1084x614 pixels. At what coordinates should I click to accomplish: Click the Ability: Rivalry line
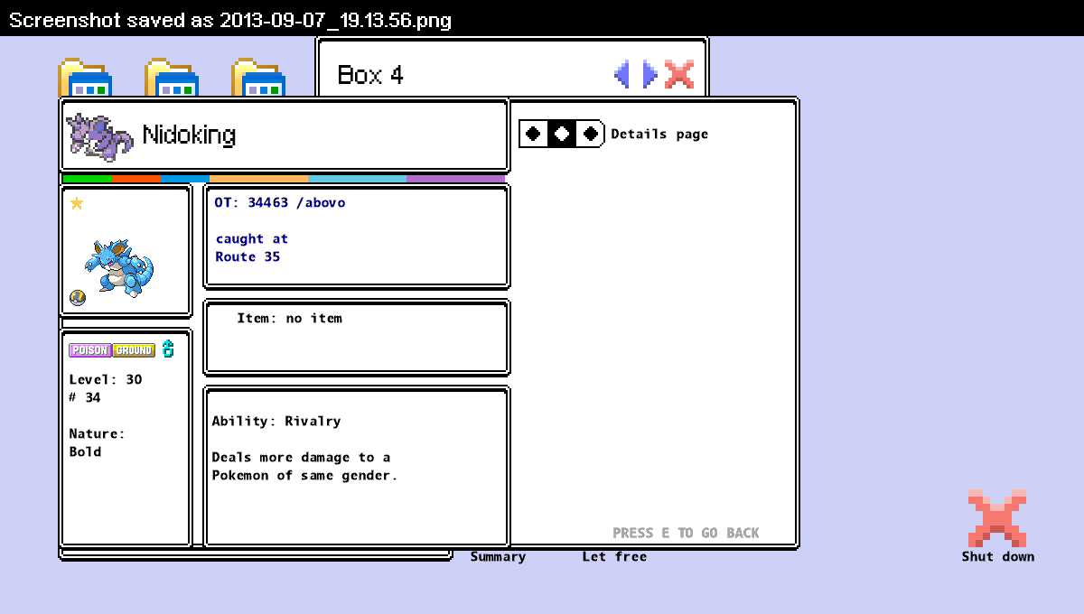(x=276, y=422)
